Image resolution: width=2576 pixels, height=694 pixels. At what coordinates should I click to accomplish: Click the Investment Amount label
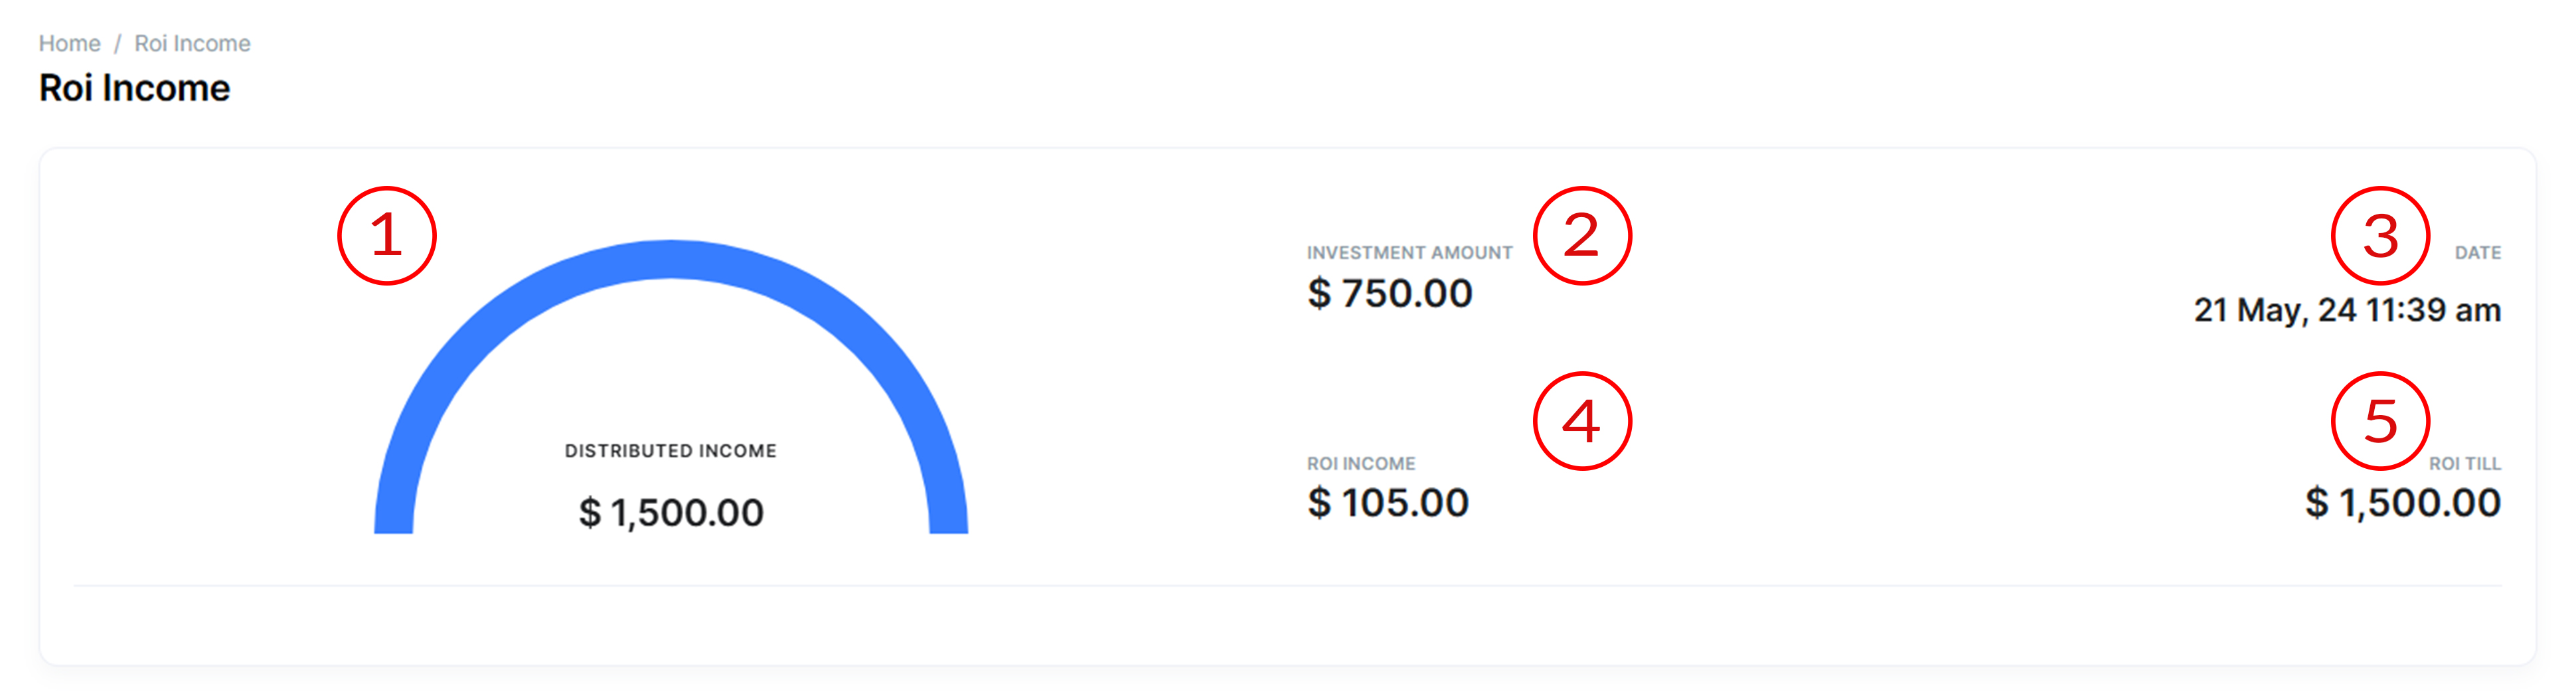point(1408,253)
